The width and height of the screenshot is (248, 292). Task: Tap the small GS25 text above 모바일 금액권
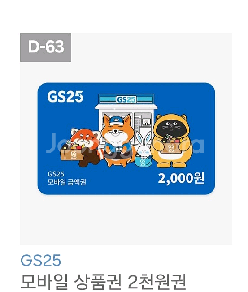click(x=56, y=174)
